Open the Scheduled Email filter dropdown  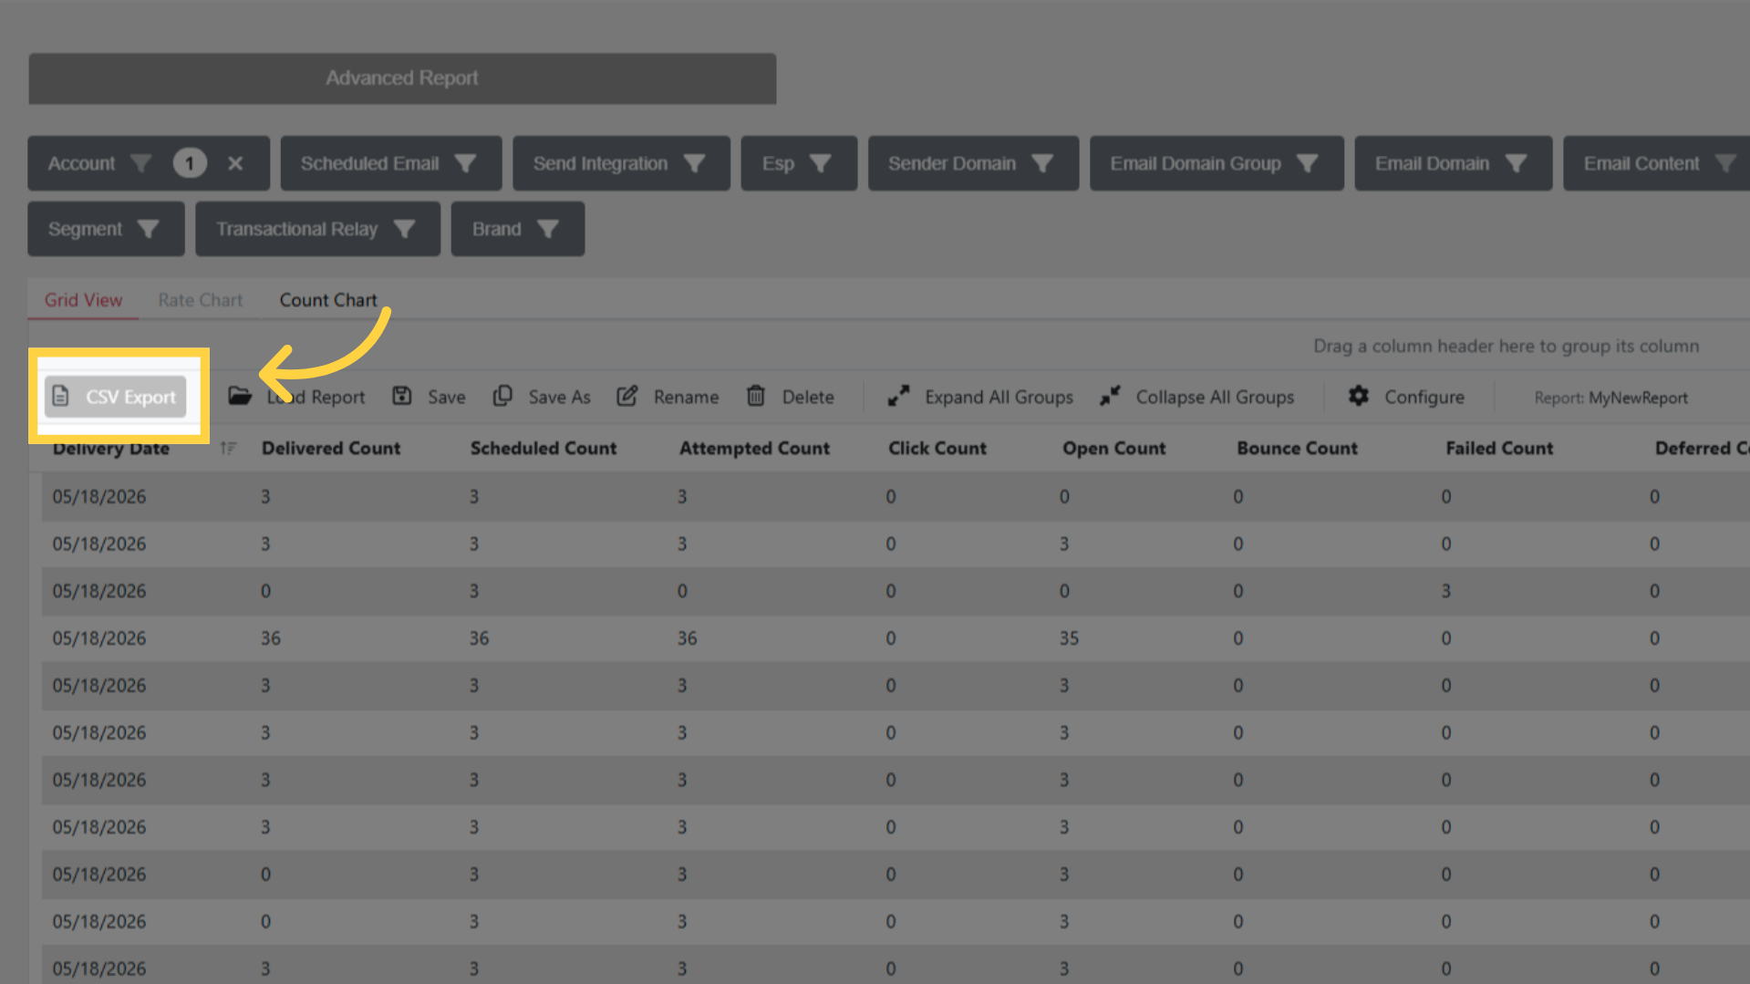click(391, 163)
